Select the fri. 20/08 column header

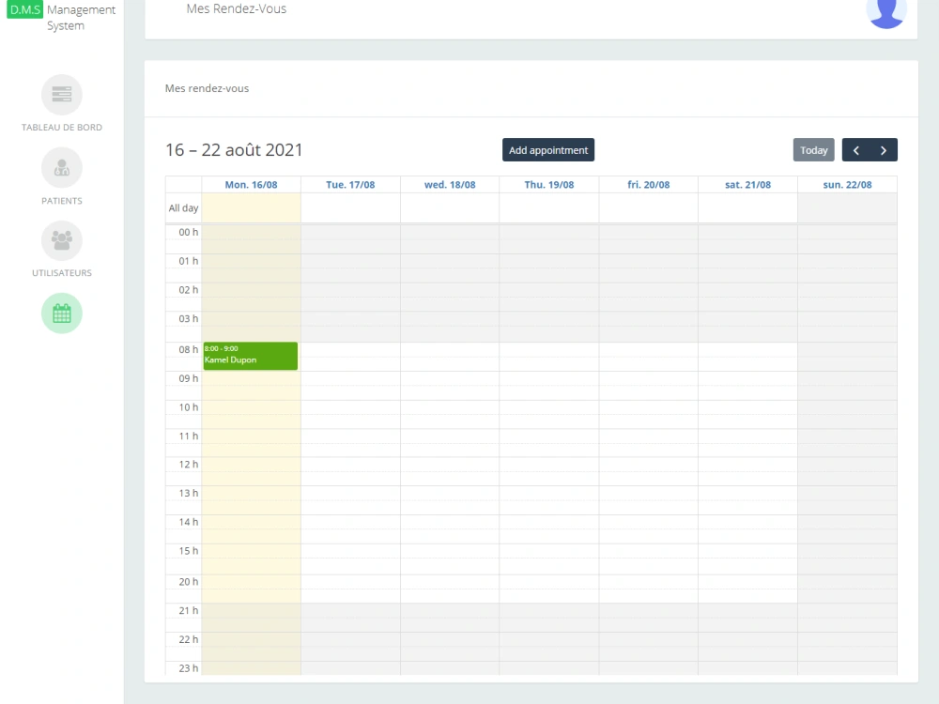click(x=649, y=184)
